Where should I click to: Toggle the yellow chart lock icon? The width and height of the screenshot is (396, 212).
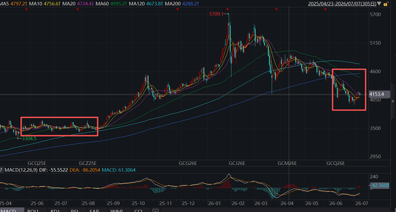385,4
